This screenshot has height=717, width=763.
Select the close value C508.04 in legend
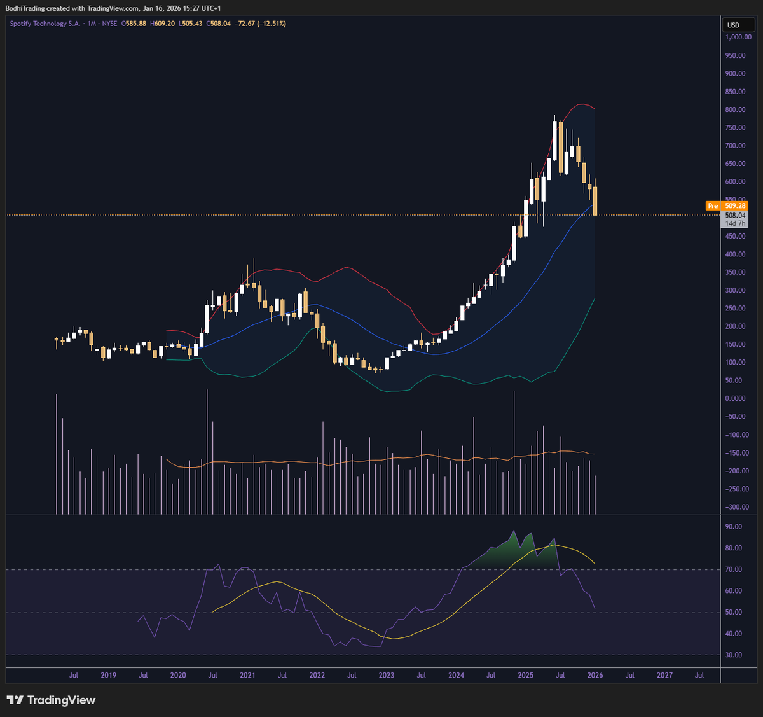(x=218, y=24)
